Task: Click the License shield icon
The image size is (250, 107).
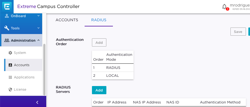Action: 10,90
